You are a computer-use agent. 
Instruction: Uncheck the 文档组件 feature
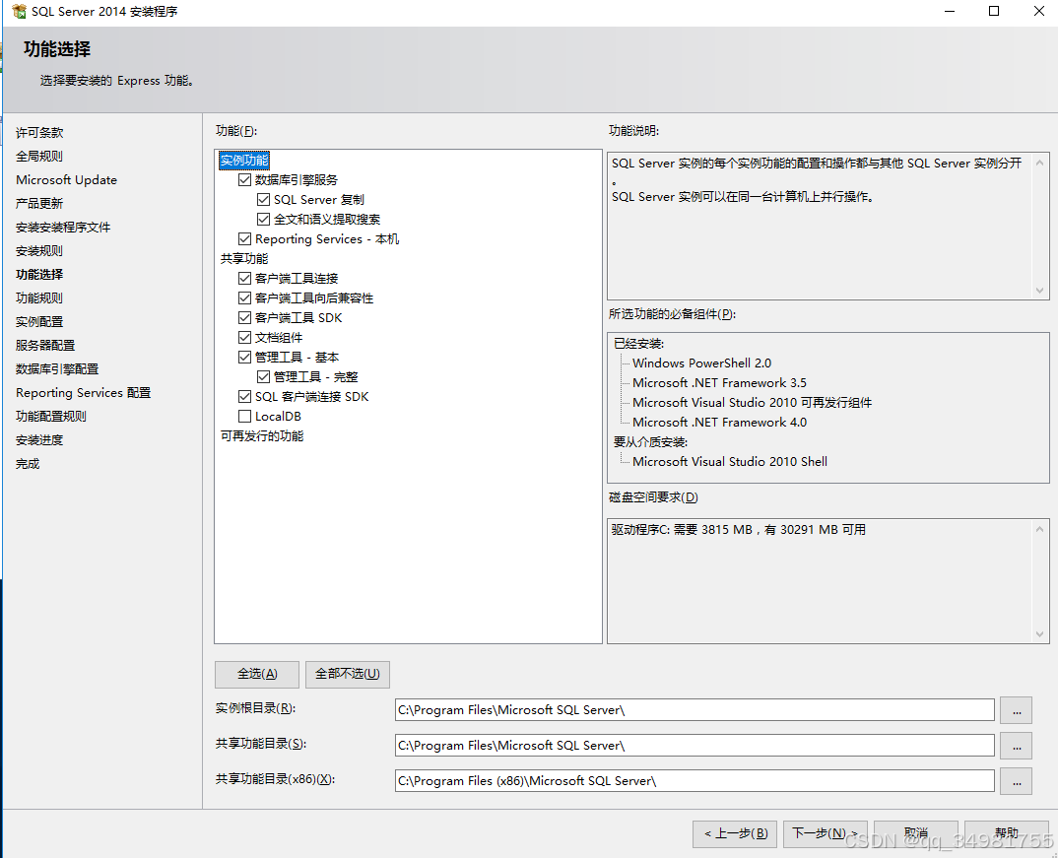[x=244, y=337]
